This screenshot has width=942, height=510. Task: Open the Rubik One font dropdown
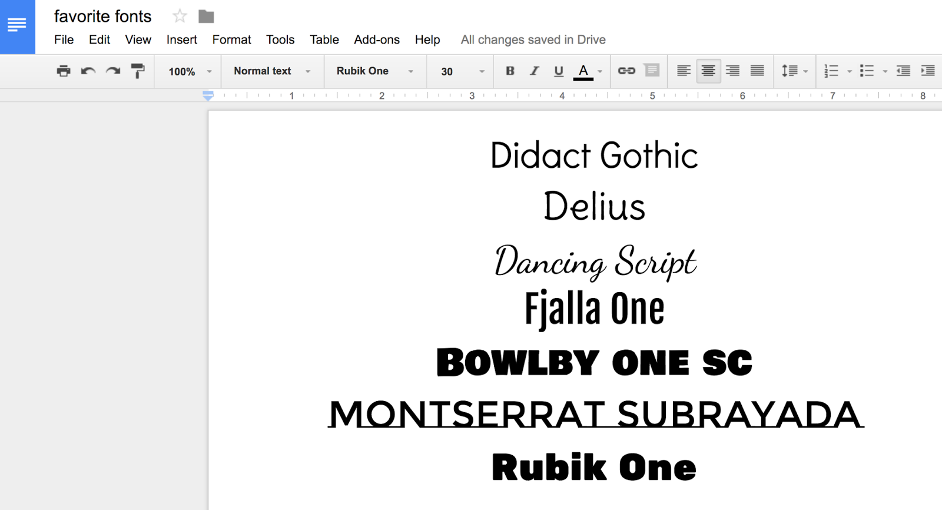[375, 71]
